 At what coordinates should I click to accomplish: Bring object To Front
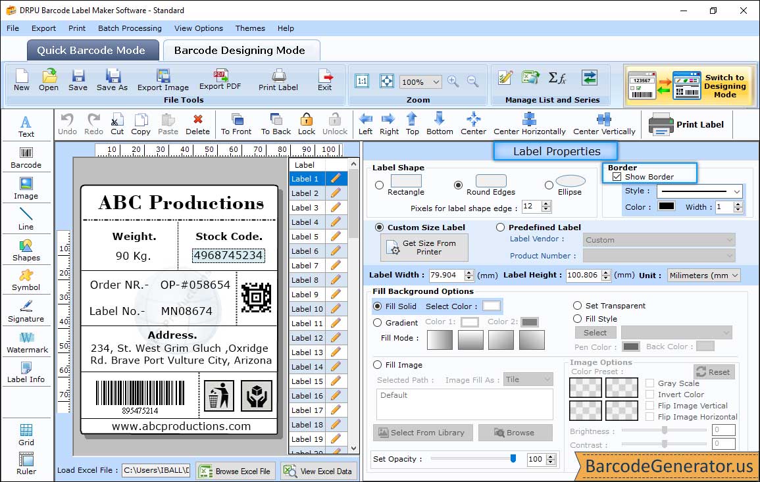(236, 124)
